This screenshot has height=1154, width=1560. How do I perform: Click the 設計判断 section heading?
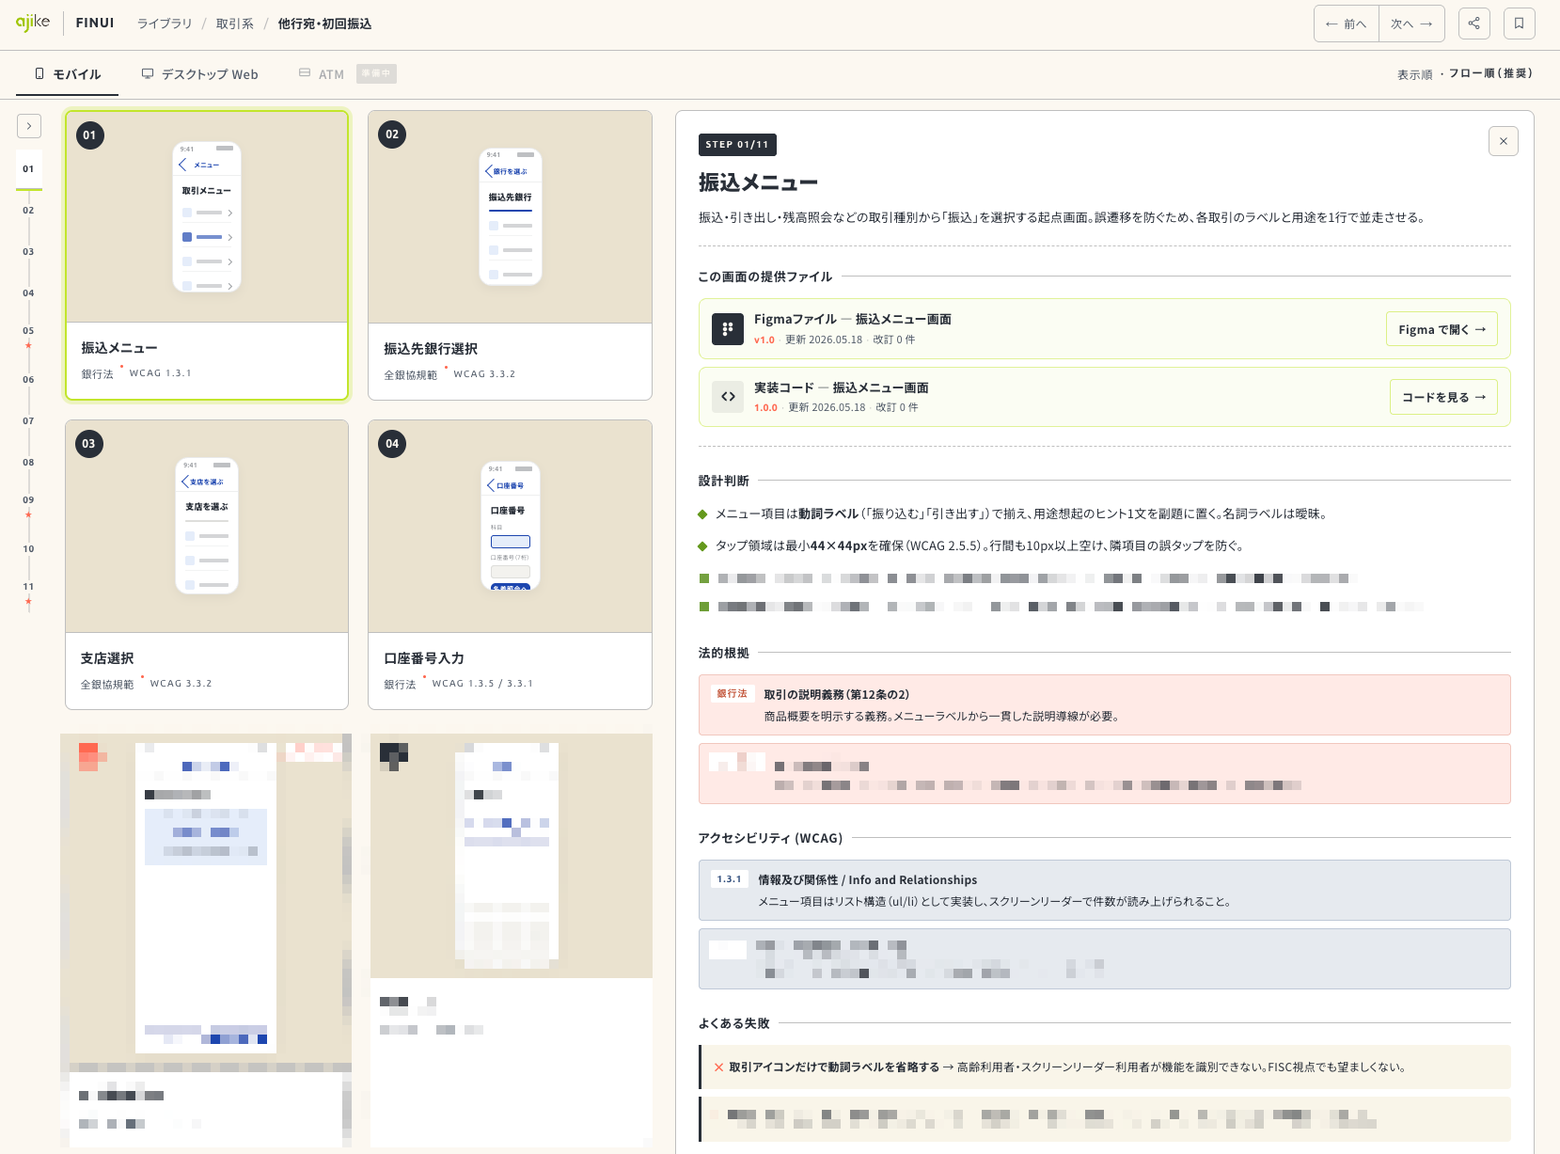pos(724,481)
